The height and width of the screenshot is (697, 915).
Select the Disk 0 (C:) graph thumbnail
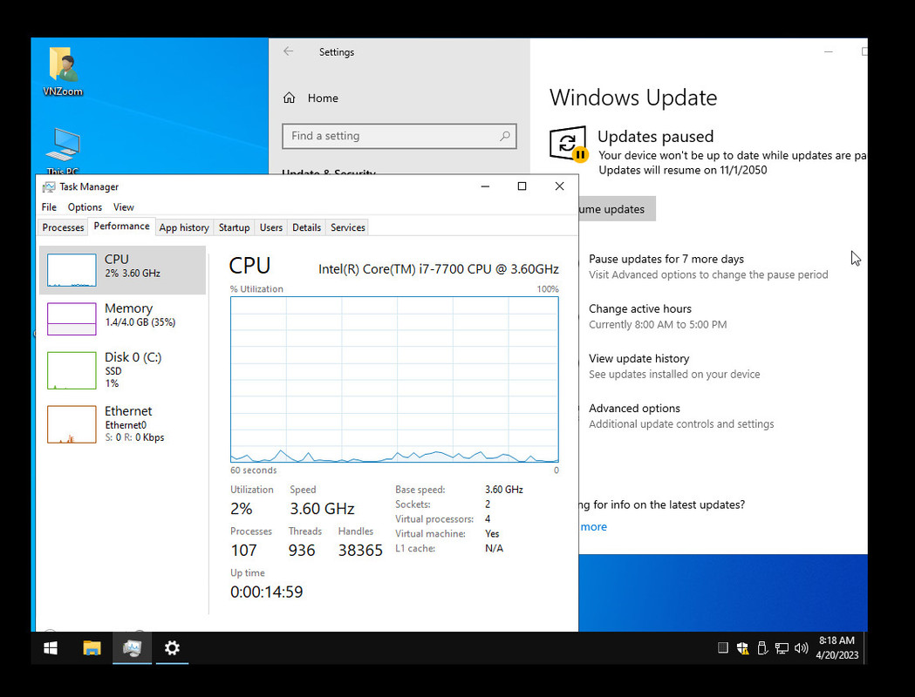[72, 370]
